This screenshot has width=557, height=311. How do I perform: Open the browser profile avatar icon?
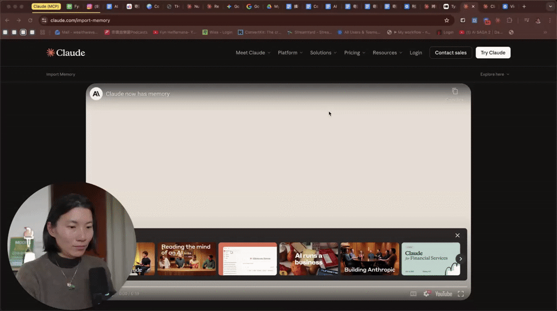pyautogui.click(x=538, y=20)
